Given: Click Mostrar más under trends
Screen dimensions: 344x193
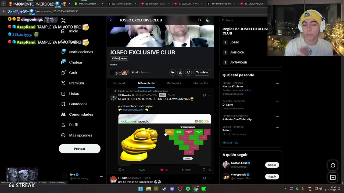Looking at the screenshot, I should 230,143.
